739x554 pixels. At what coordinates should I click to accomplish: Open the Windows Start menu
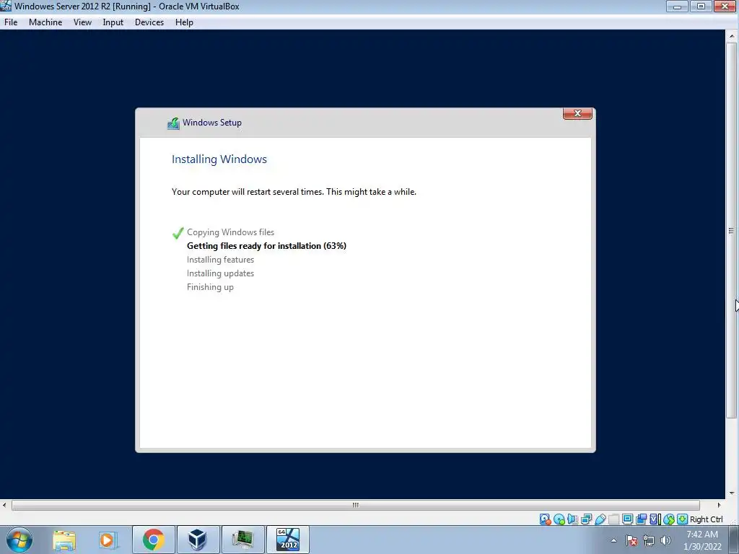(x=19, y=540)
